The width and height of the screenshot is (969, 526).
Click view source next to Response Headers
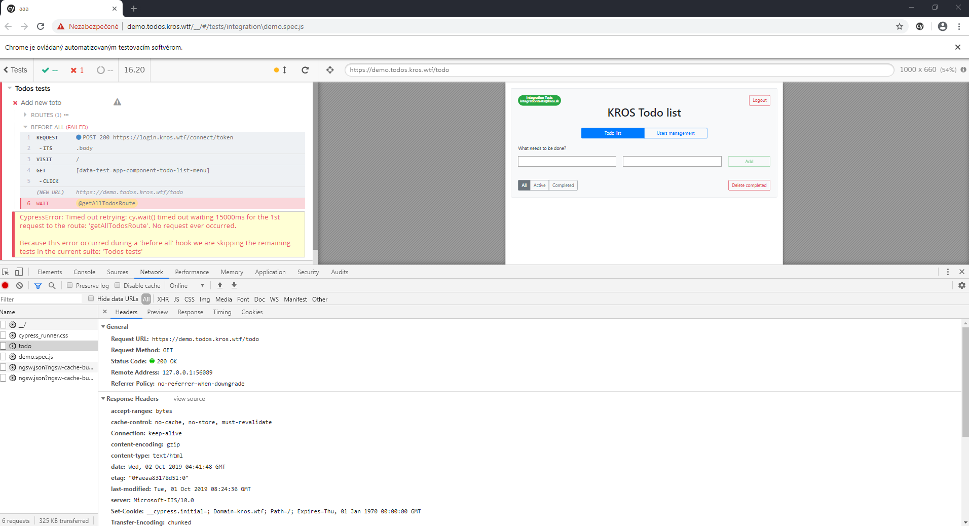[x=189, y=399]
